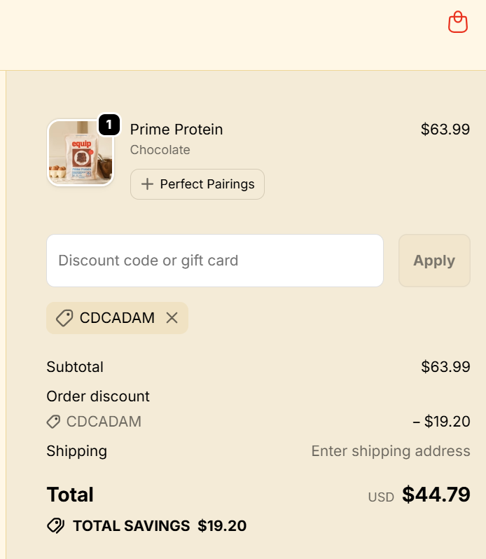This screenshot has width=486, height=559.
Task: Click the Chocolate flavor label
Action: 160,150
